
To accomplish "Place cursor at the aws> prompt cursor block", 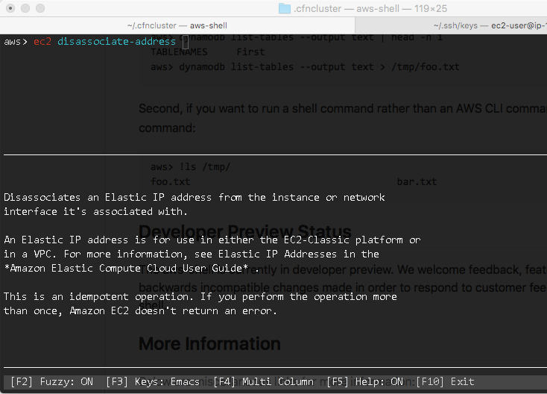I will [186, 42].
